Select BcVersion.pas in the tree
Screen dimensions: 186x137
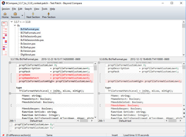(x=28, y=51)
